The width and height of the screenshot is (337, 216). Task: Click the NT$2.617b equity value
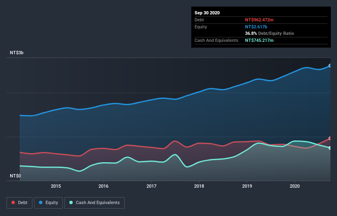(x=256, y=27)
